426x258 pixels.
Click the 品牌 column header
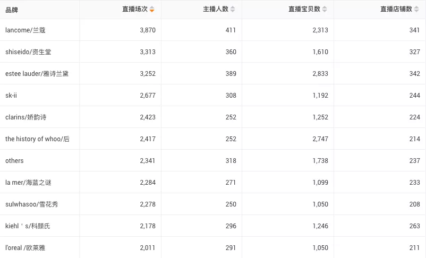tap(12, 10)
